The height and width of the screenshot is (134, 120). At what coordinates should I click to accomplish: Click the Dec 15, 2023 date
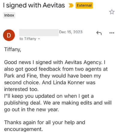tap(71, 32)
